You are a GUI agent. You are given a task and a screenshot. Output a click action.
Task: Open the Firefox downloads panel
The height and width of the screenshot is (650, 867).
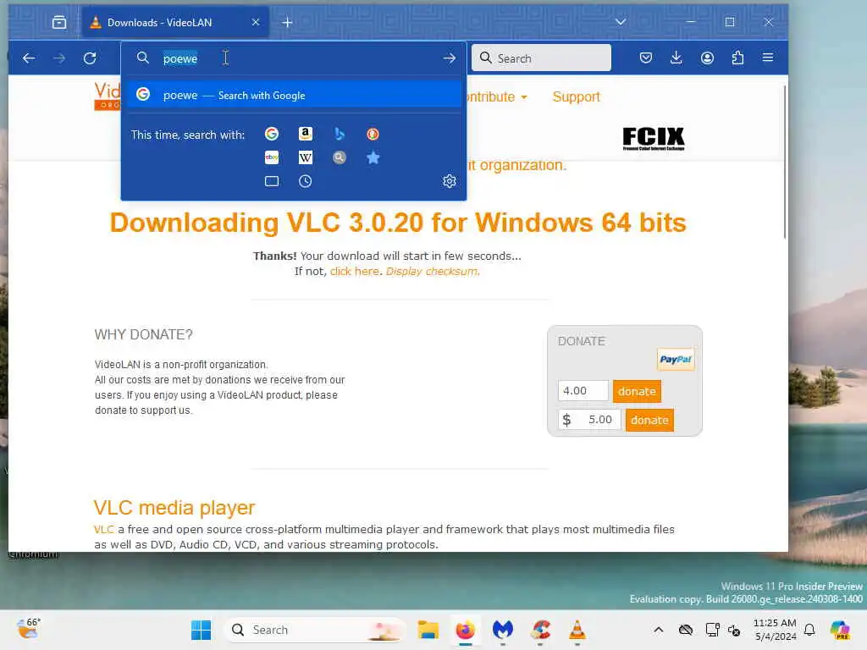coord(676,58)
